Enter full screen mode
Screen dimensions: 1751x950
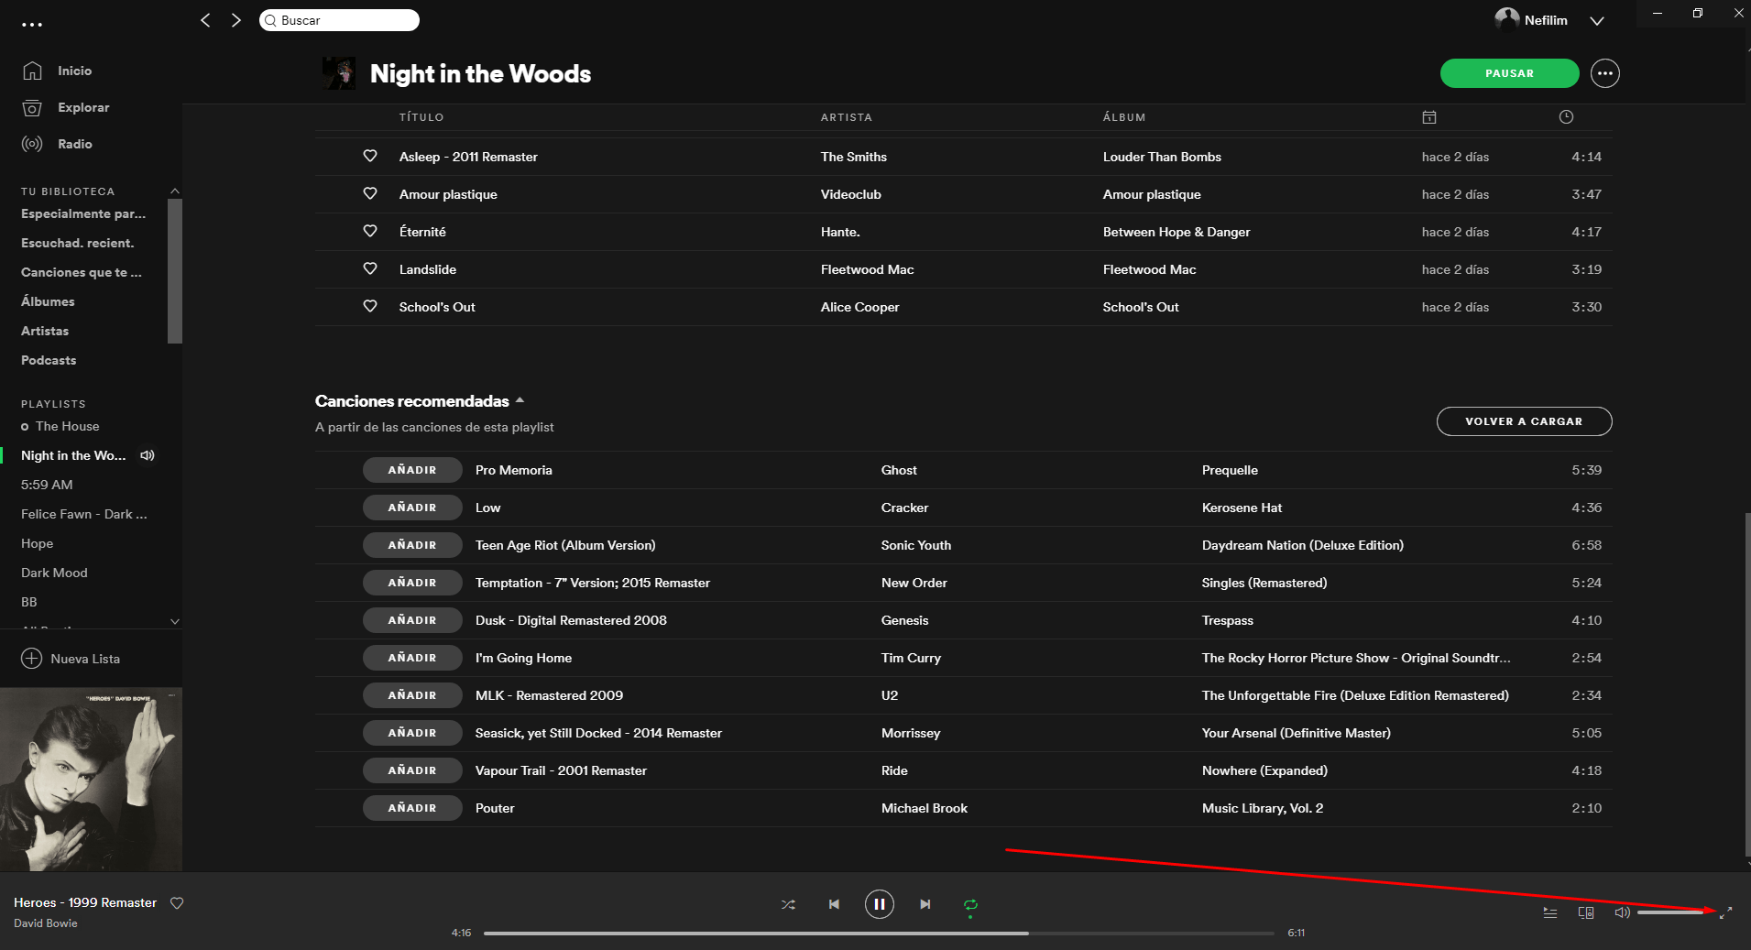(x=1726, y=912)
